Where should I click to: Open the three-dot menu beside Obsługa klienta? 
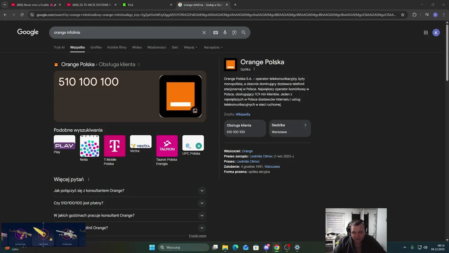click(139, 65)
